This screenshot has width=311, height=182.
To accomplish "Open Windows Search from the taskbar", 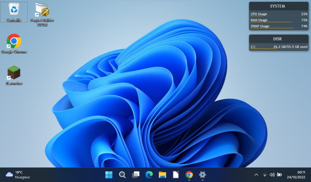I will pos(122,175).
